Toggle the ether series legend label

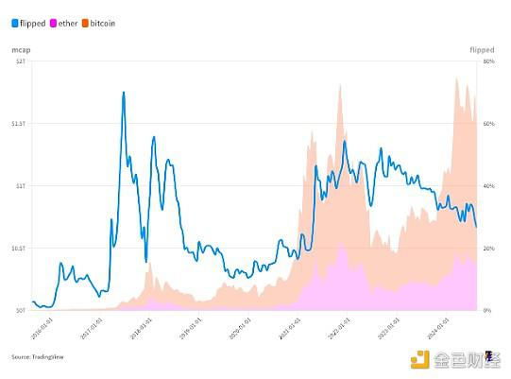68,24
